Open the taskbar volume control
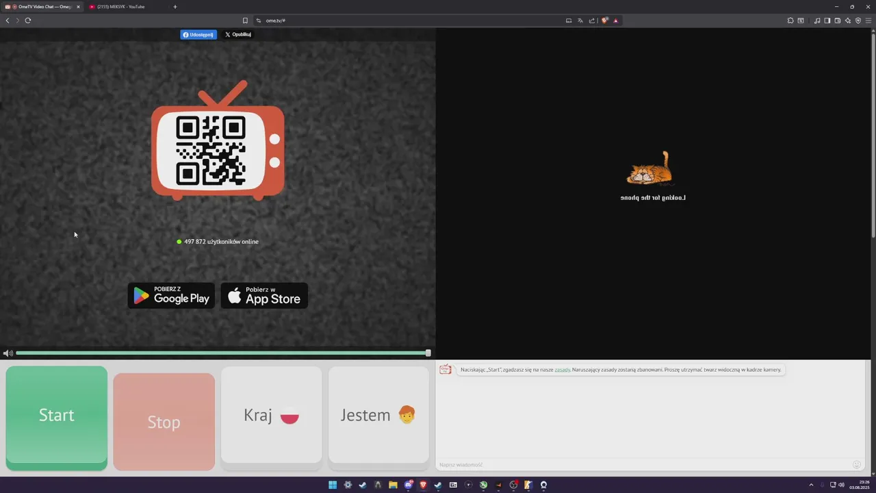Image resolution: width=876 pixels, height=493 pixels. click(x=842, y=485)
